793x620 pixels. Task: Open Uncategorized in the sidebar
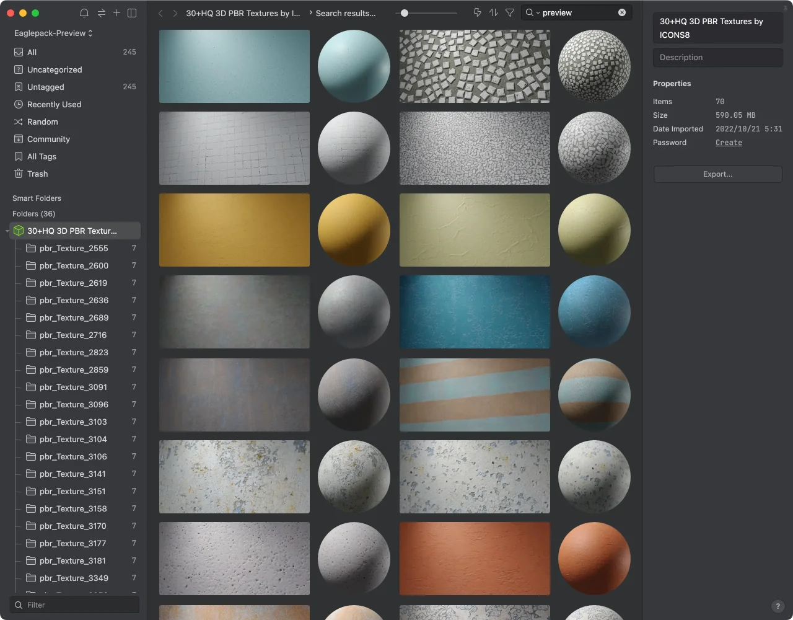pyautogui.click(x=75, y=69)
